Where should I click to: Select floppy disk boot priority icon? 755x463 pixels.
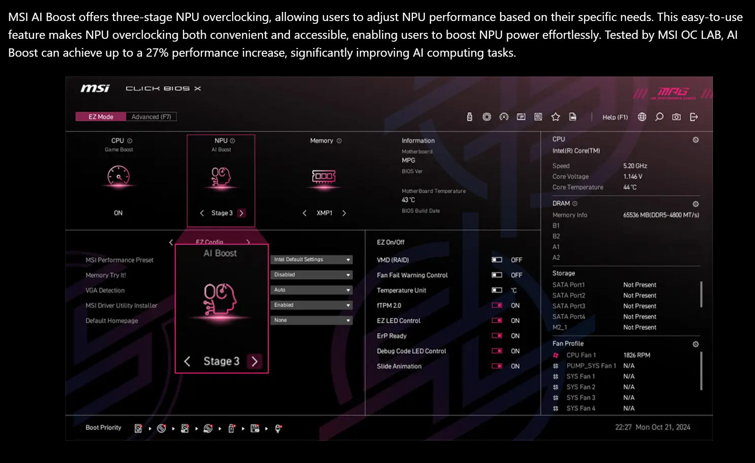click(255, 428)
